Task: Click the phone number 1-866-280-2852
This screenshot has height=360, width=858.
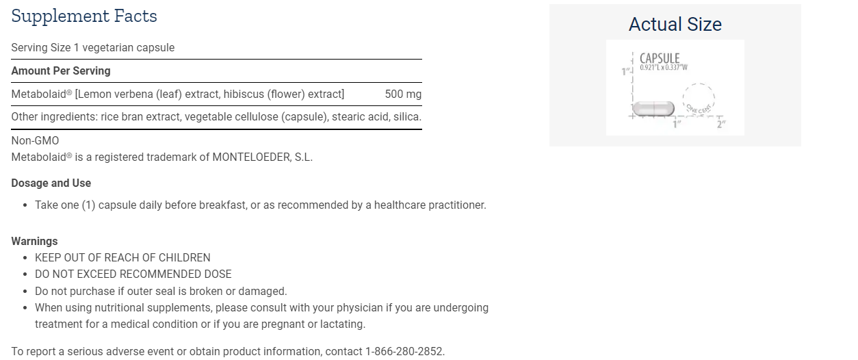Action: click(x=404, y=351)
